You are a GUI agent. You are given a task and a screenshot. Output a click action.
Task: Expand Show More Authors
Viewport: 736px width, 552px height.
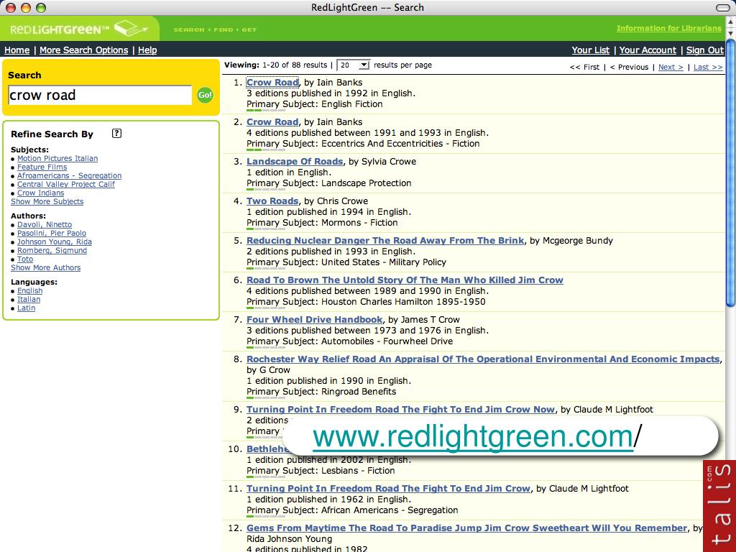(x=45, y=267)
